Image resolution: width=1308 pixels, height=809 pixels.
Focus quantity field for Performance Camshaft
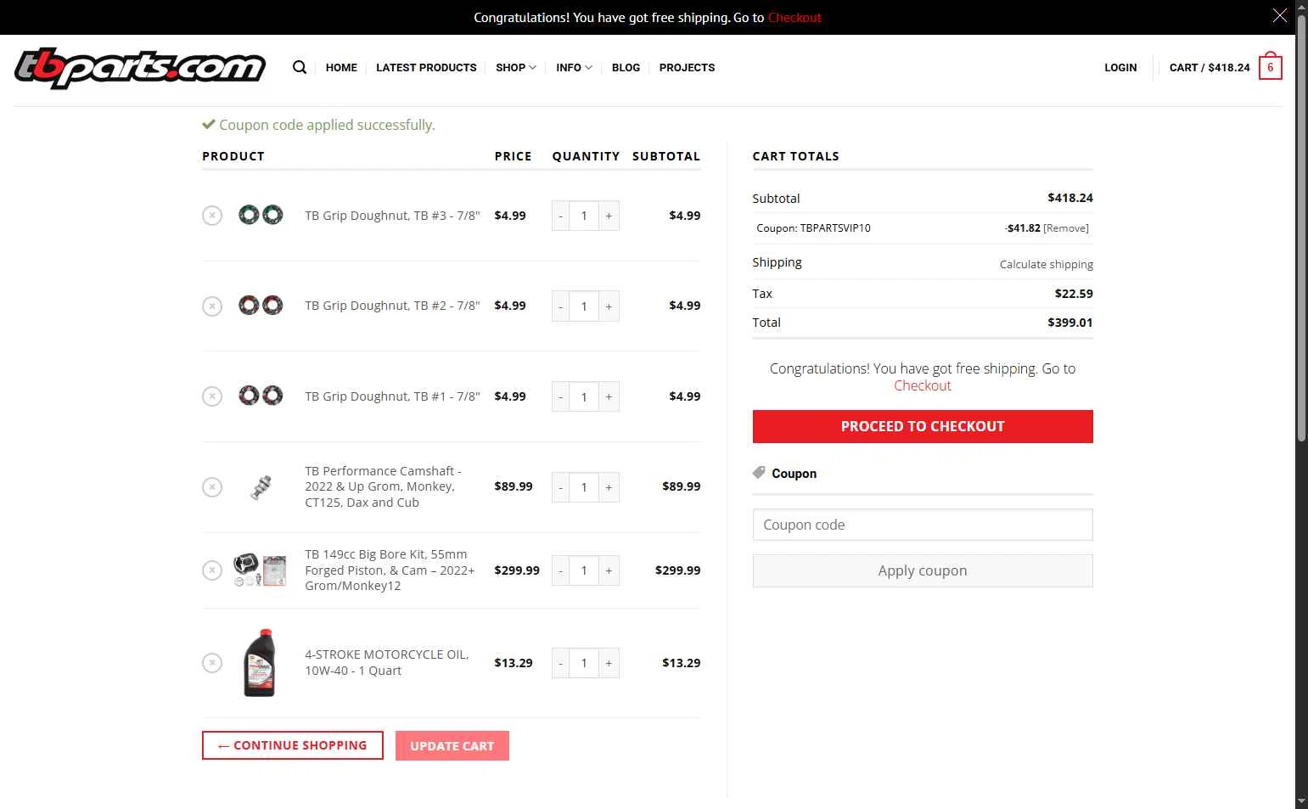coord(584,487)
